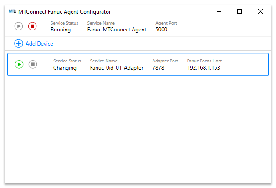
Task: Click the Agent Port label
Action: (x=166, y=23)
